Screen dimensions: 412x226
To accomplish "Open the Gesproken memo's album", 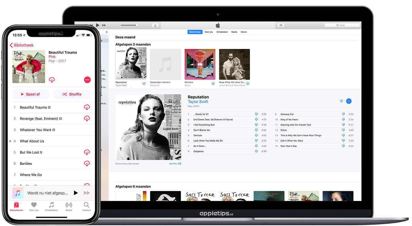I will 165,64.
